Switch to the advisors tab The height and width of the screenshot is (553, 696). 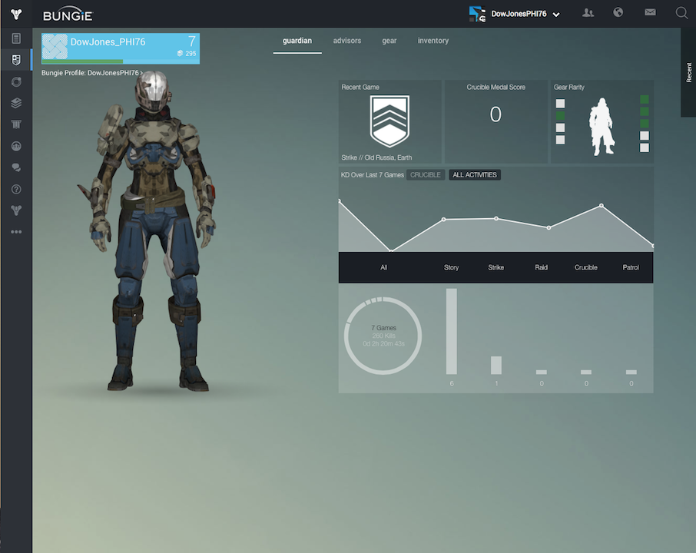(347, 41)
